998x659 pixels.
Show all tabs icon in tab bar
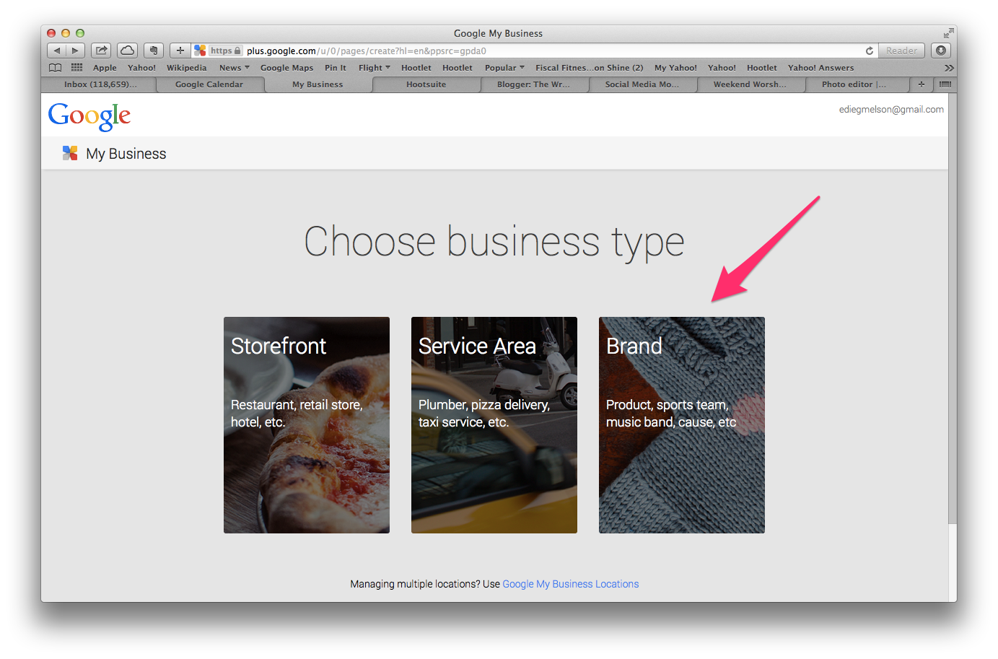click(x=945, y=84)
